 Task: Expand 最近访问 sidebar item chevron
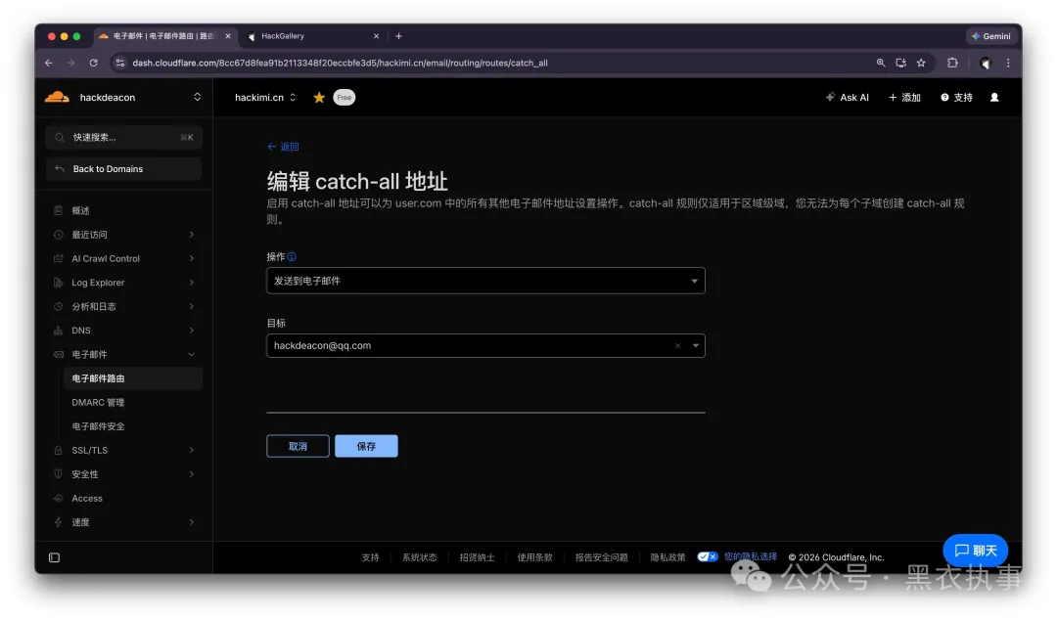(x=192, y=235)
